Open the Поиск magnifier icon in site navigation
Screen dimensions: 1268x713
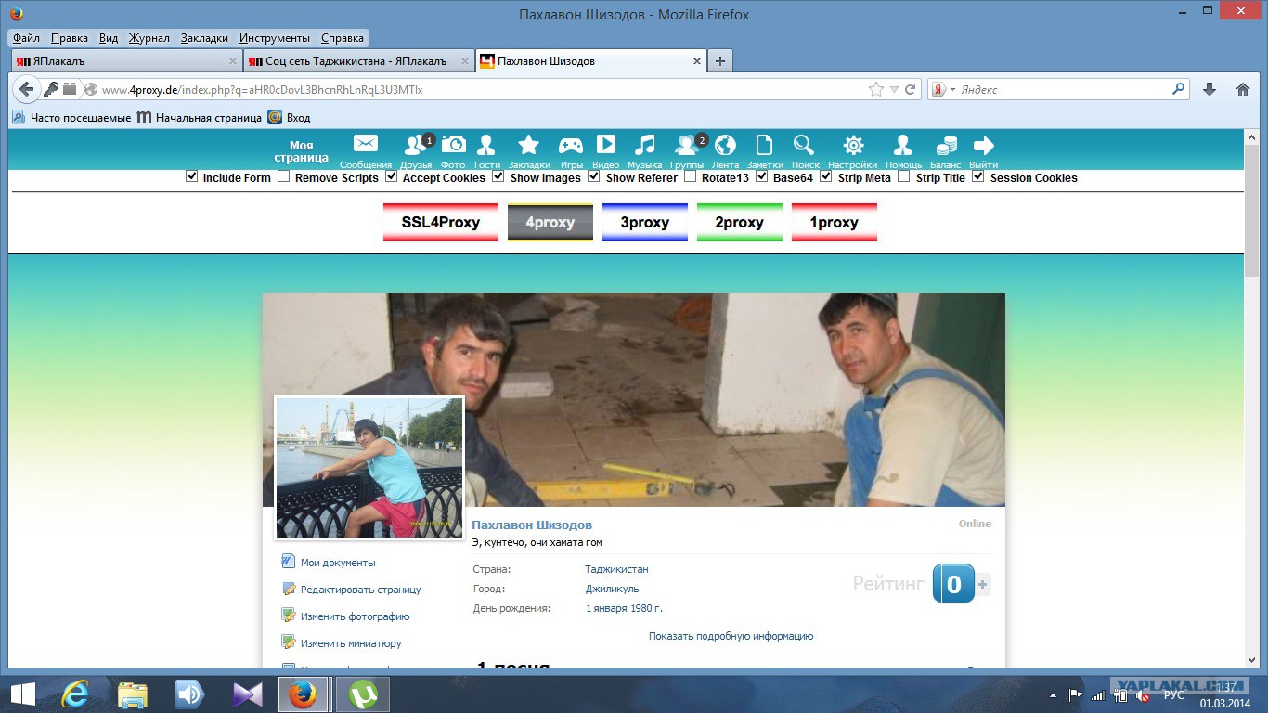point(803,145)
